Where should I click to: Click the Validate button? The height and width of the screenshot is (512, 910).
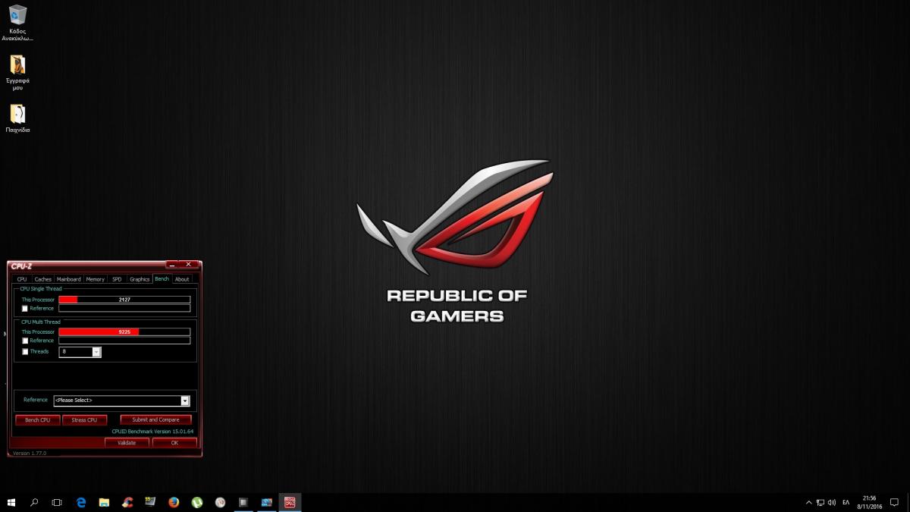[x=127, y=443]
